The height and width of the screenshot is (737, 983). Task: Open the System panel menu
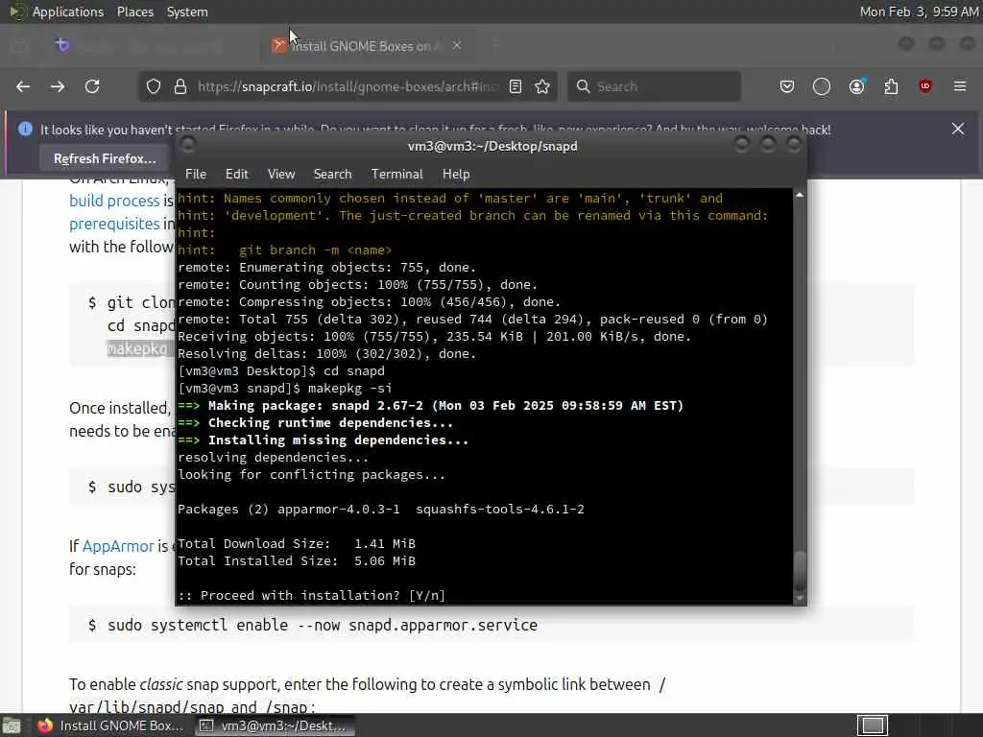[187, 12]
